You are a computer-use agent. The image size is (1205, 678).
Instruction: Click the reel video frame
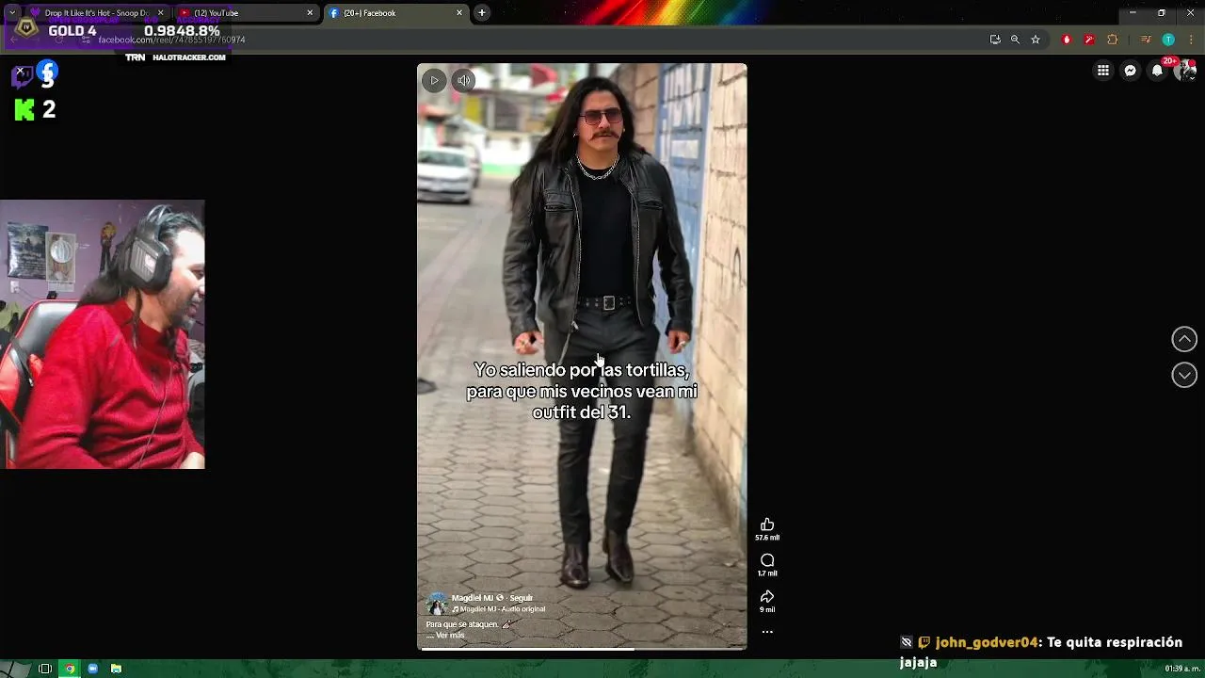pyautogui.click(x=582, y=356)
